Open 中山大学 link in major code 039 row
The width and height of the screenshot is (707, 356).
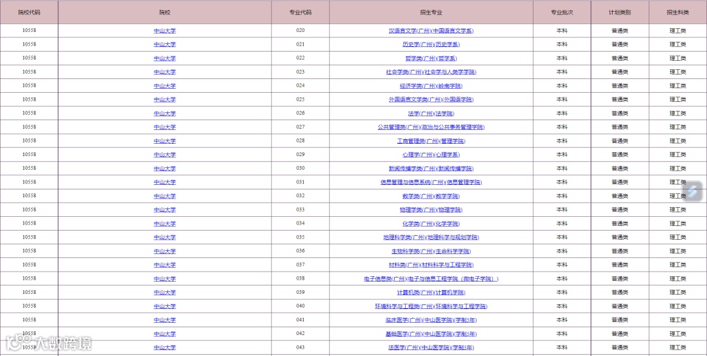point(164,292)
